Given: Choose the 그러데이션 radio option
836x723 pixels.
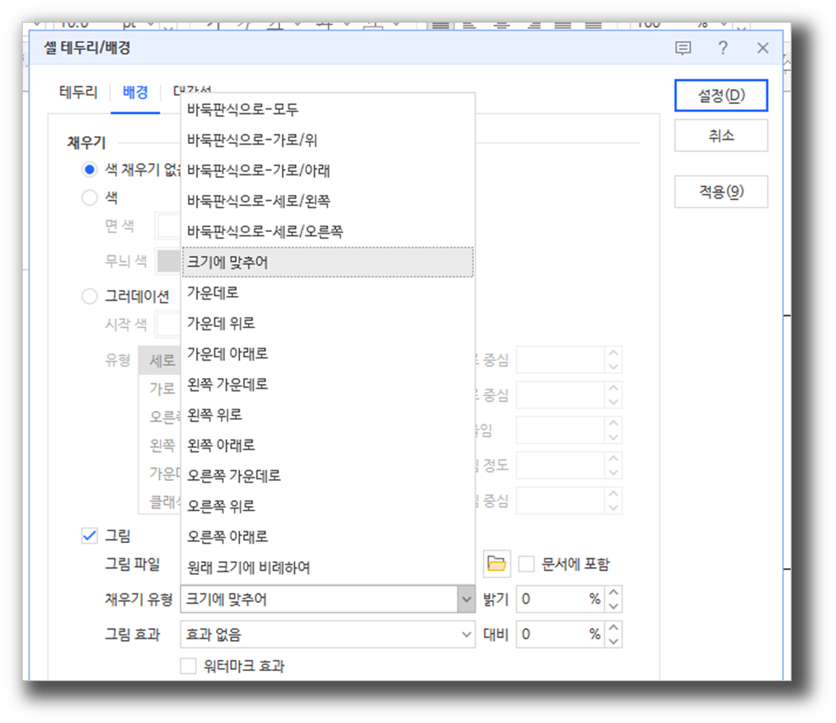Looking at the screenshot, I should [89, 296].
